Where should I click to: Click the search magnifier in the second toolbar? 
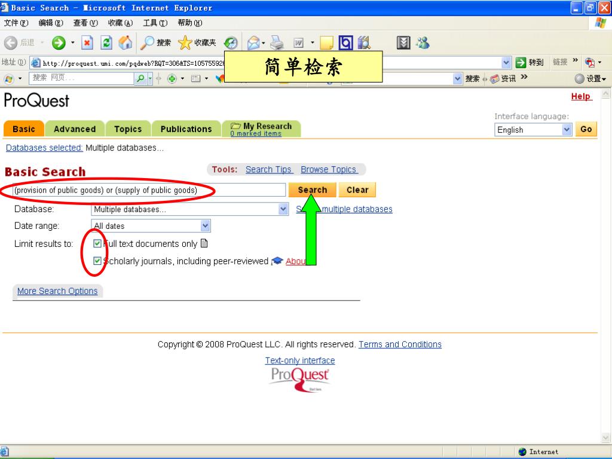pyautogui.click(x=140, y=78)
